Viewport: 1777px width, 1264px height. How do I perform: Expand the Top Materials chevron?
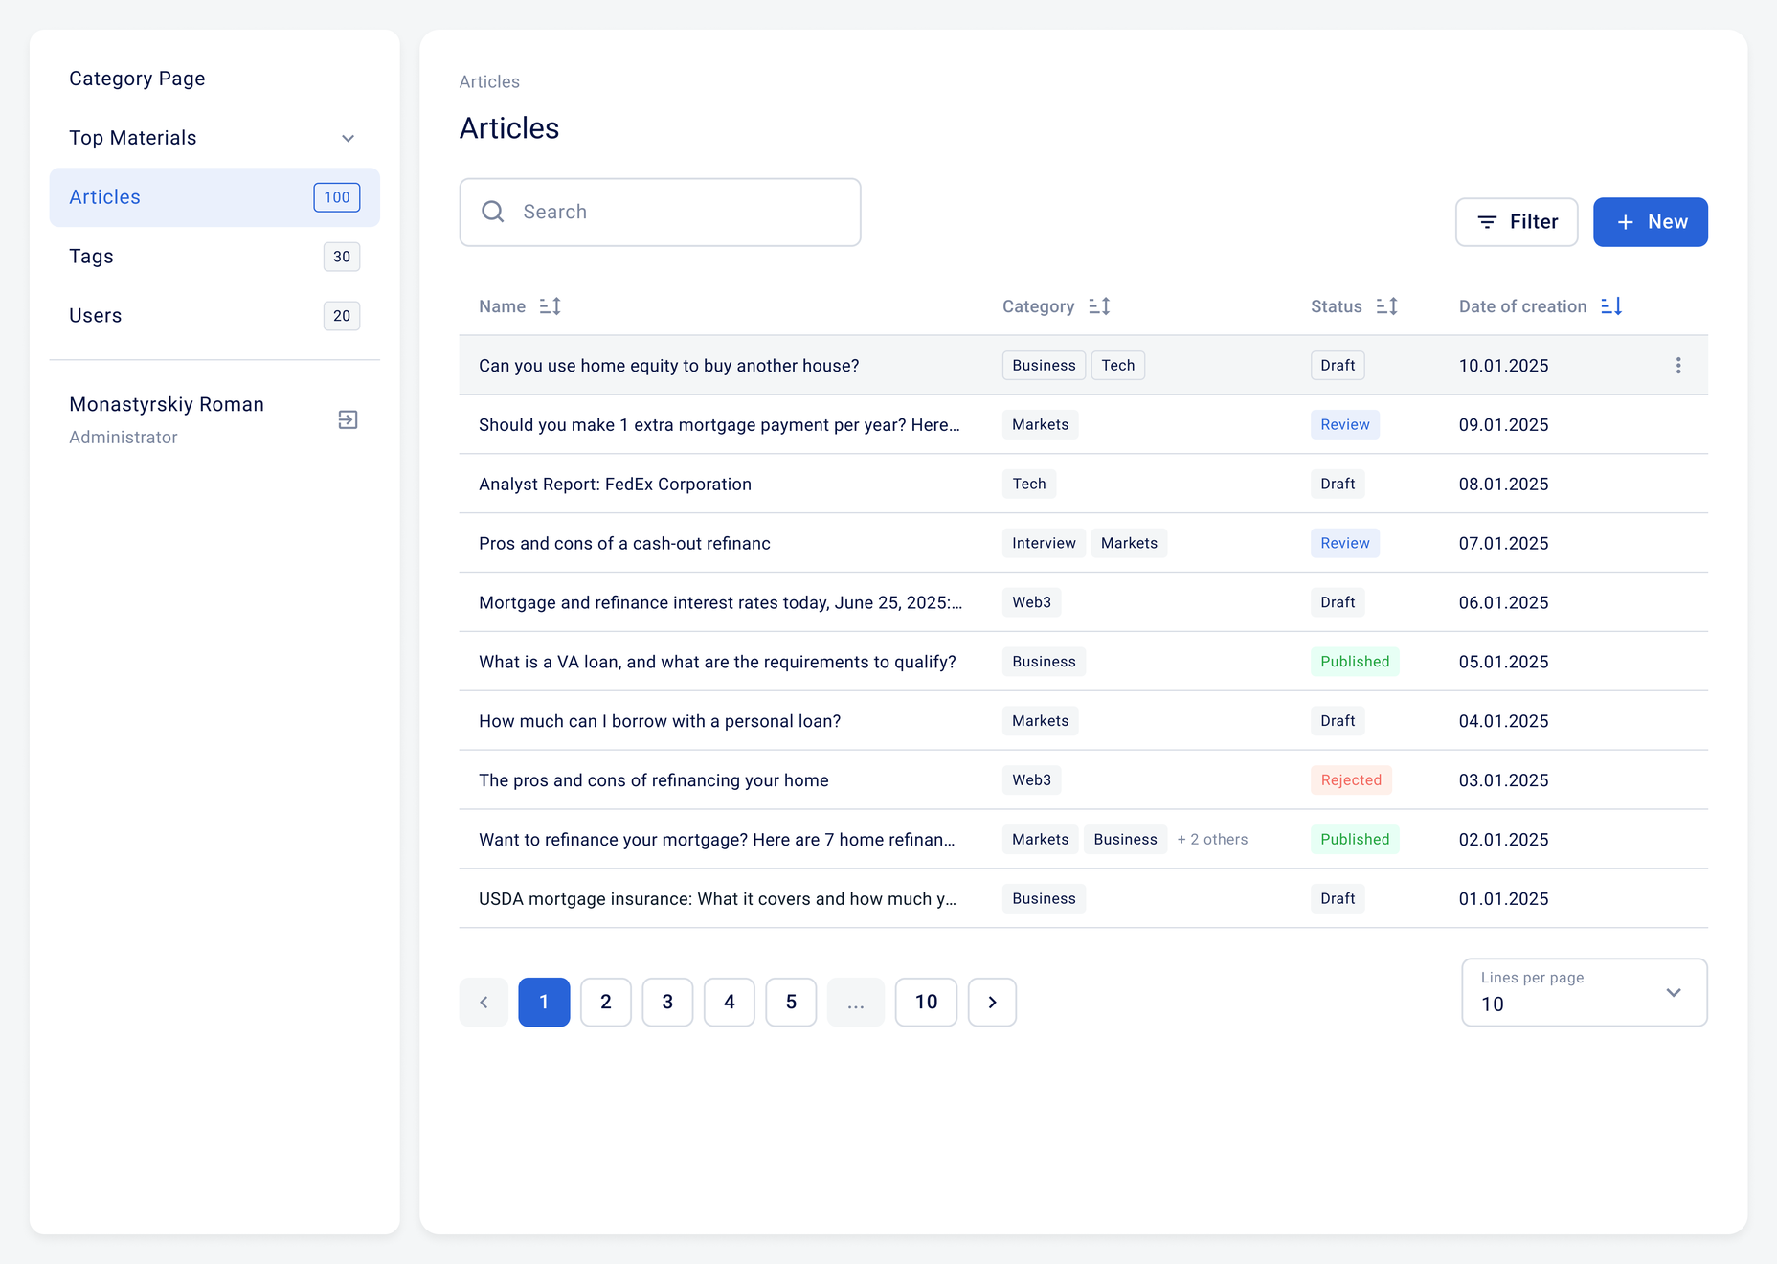tap(349, 139)
